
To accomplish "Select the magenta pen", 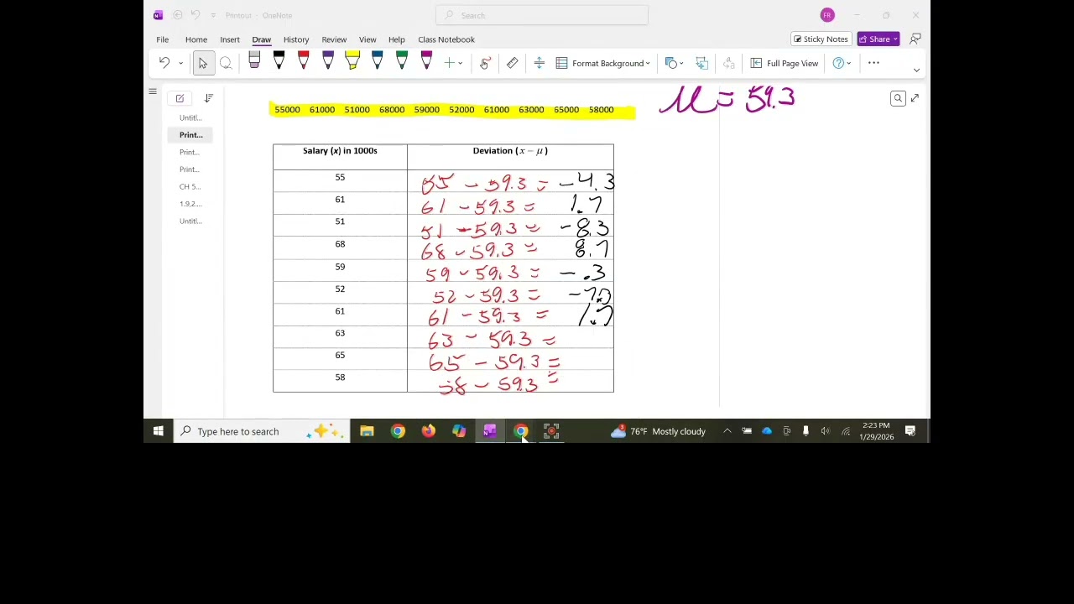I will tap(426, 60).
